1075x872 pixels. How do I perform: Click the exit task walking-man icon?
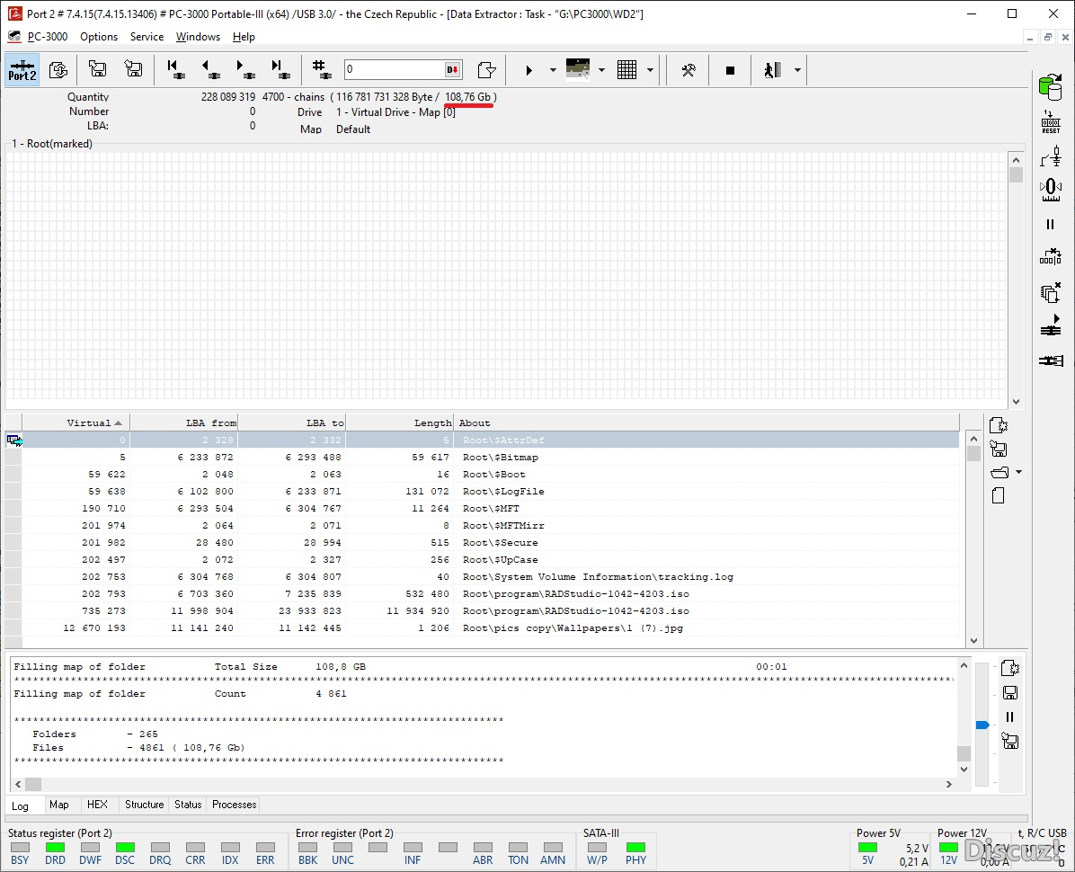click(x=773, y=70)
